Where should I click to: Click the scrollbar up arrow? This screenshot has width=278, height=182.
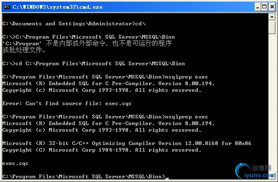point(272,17)
